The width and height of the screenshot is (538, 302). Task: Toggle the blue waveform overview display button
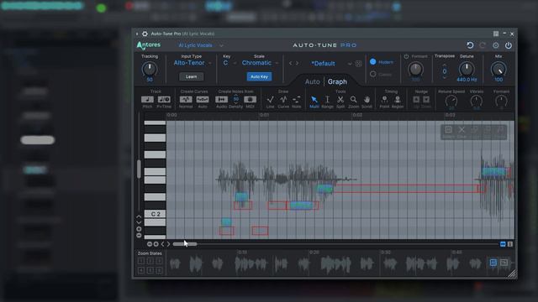pyautogui.click(x=493, y=263)
